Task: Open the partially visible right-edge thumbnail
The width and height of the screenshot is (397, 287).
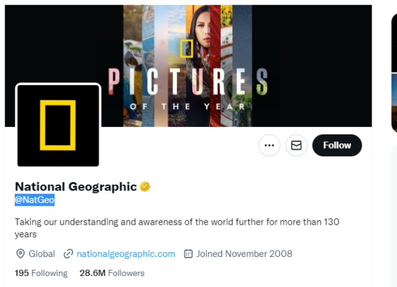Action: 394,102
